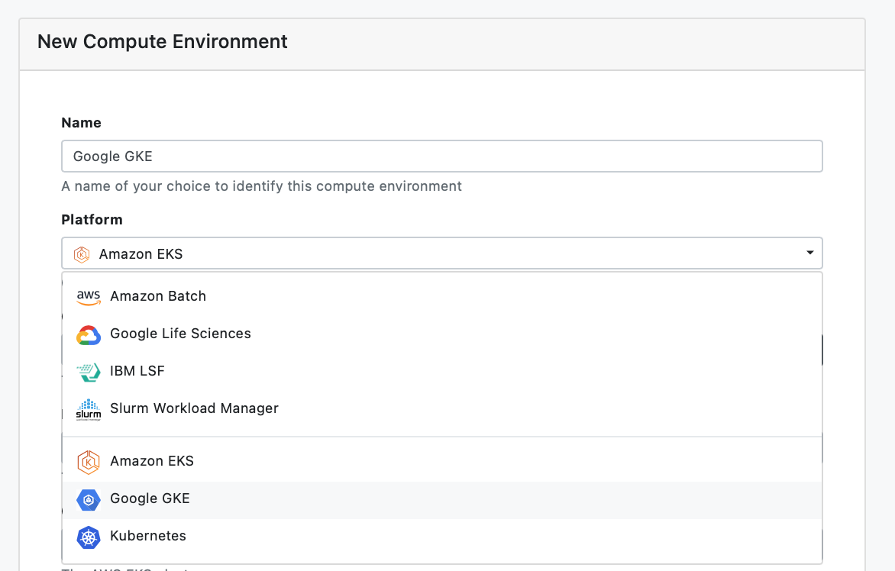This screenshot has width=895, height=571.
Task: Click the Kubernetes helm wheel icon
Action: click(89, 537)
